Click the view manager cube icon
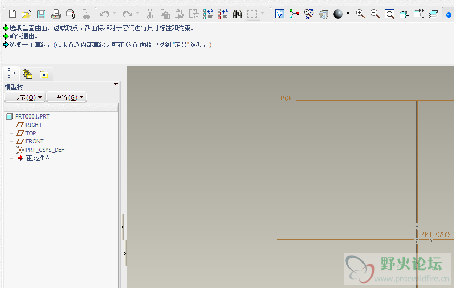 point(323,14)
